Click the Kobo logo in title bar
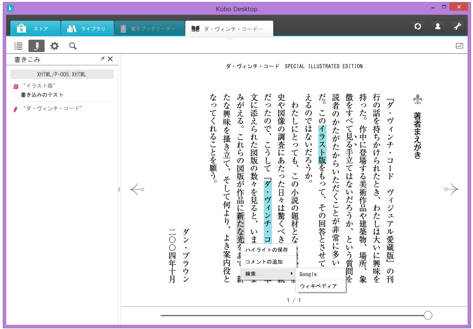The image size is (473, 329). [10, 8]
